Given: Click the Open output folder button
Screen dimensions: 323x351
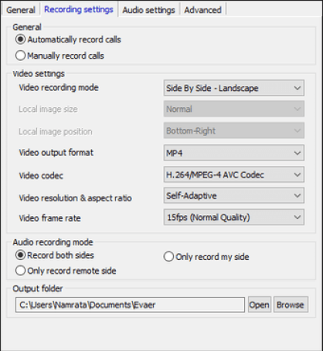Looking at the screenshot, I should coord(260,305).
